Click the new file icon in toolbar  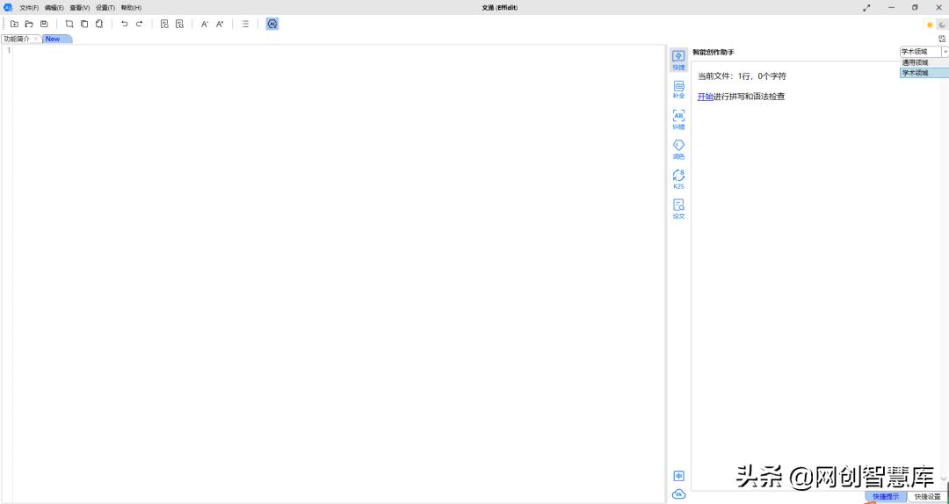pyautogui.click(x=14, y=25)
